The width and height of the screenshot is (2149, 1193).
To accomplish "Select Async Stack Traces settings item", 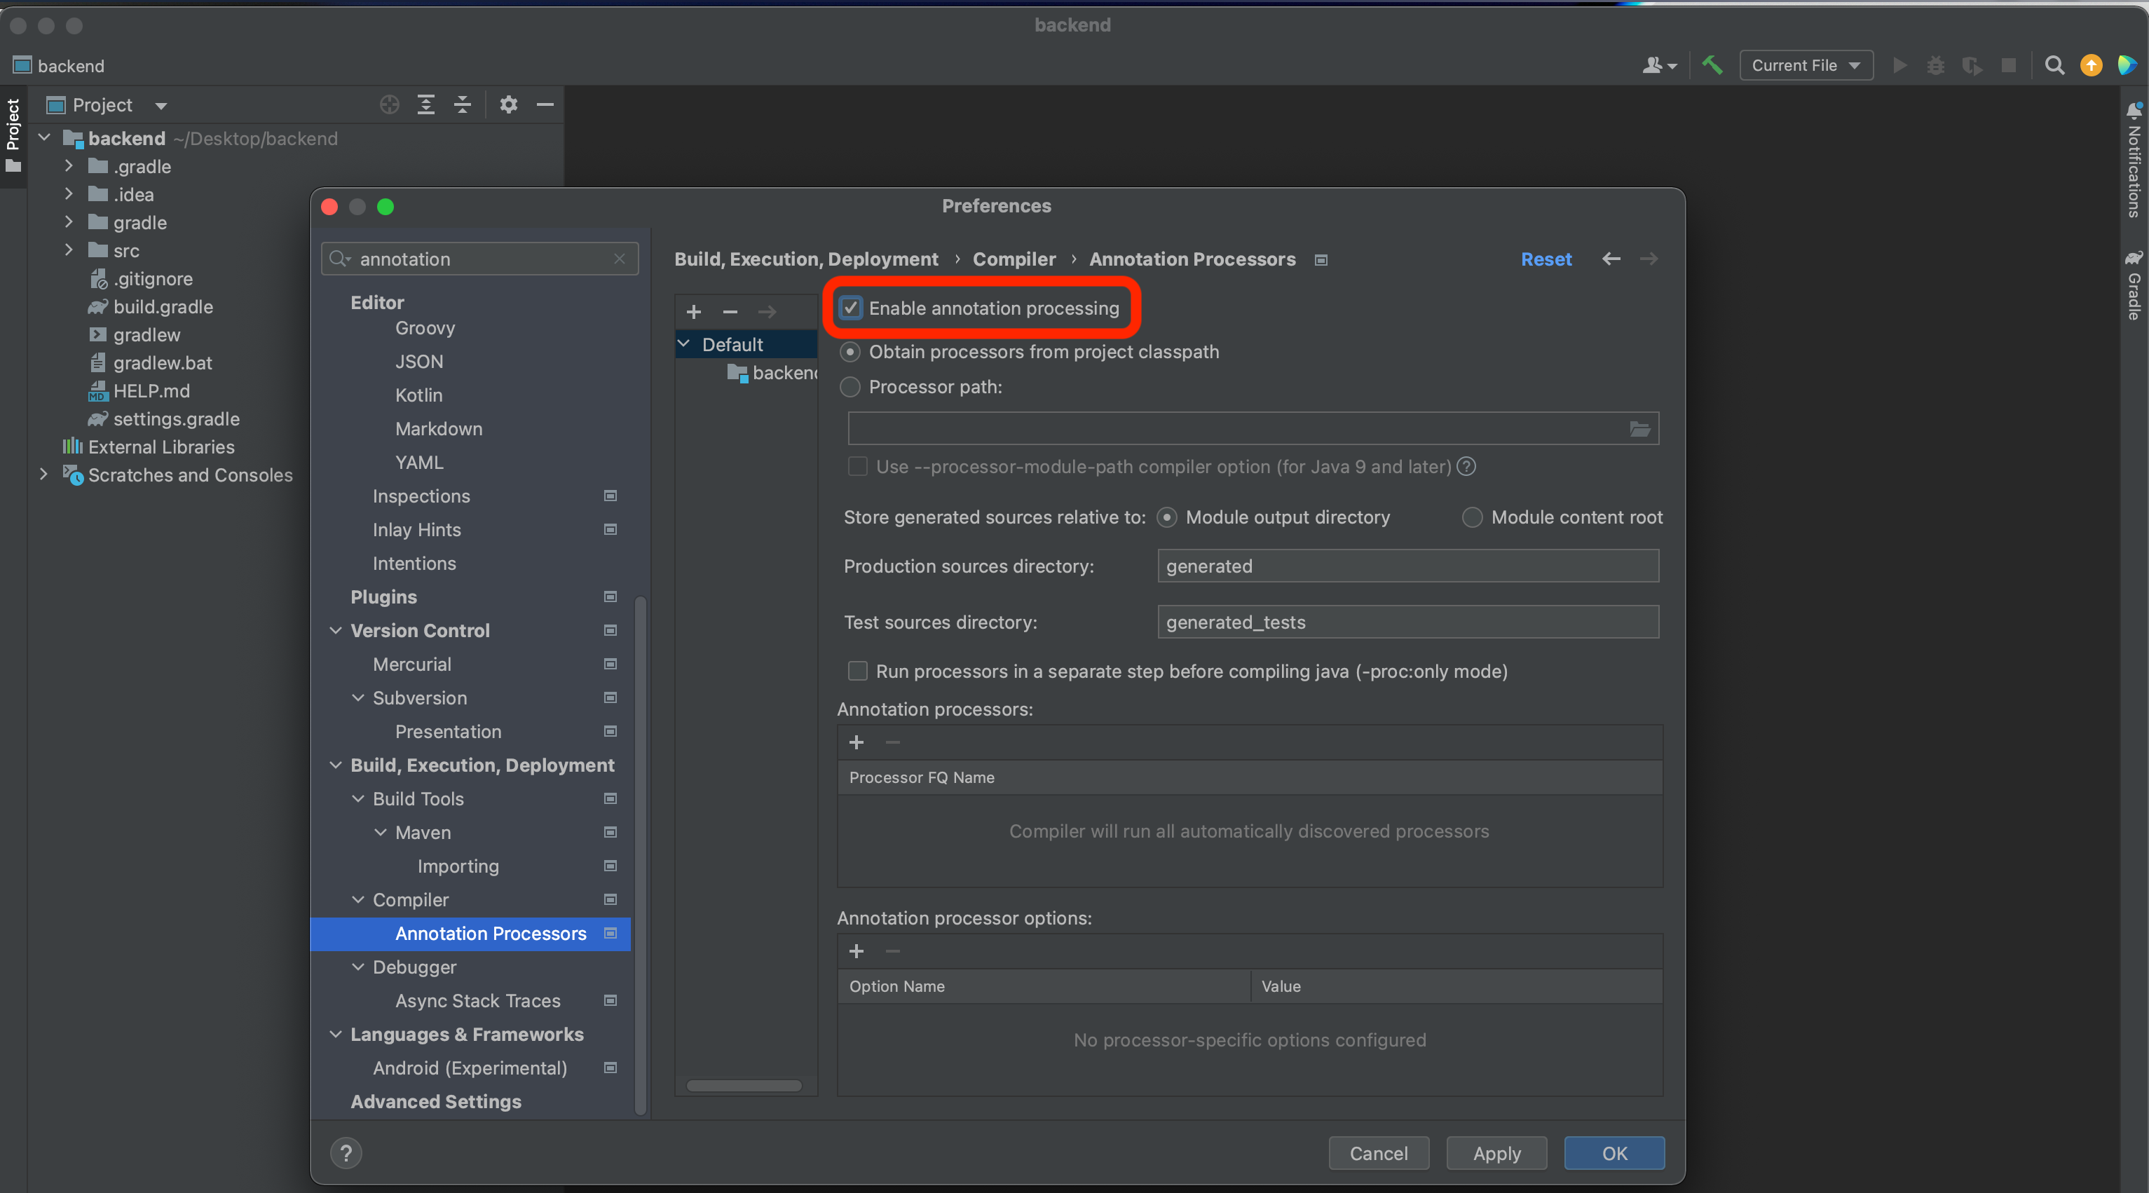I will click(x=477, y=1000).
